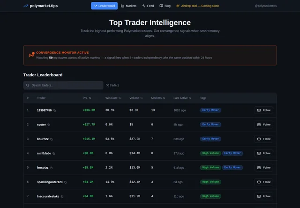
Task: Click PnL value +$36.0M
Action: pyautogui.click(x=89, y=110)
